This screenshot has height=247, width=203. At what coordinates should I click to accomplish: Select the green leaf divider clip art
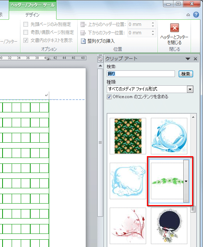167,181
